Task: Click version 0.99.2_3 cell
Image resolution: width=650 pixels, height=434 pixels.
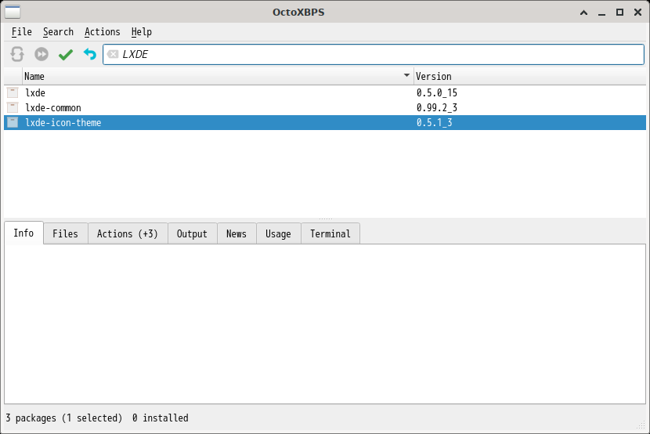Action: click(x=437, y=108)
